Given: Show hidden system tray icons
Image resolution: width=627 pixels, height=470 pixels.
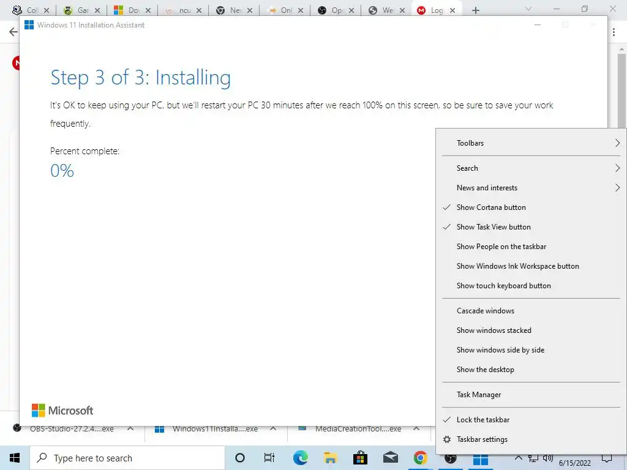Looking at the screenshot, I should point(518,458).
